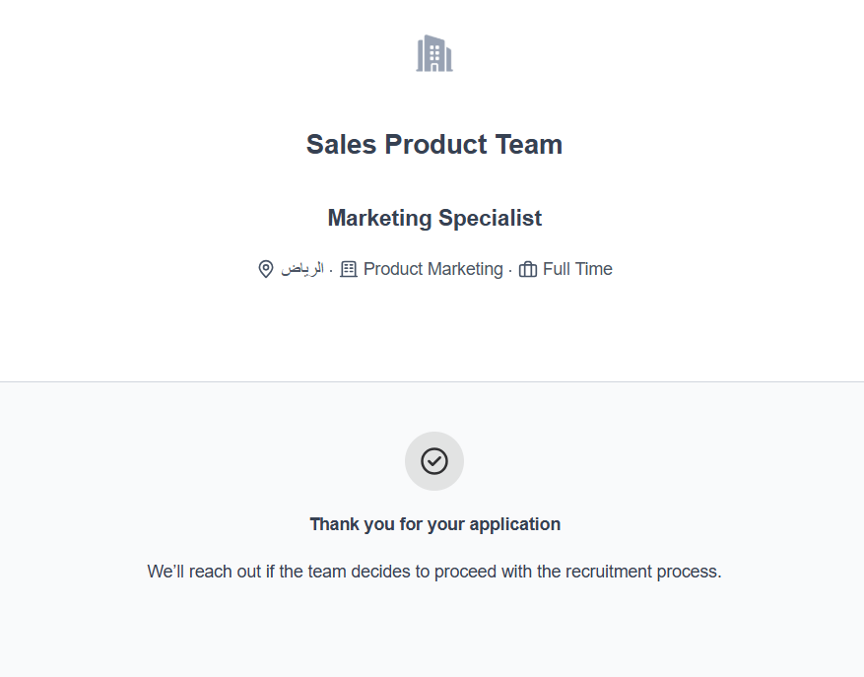
Task: Click the Thank you for your application message
Action: pos(434,524)
